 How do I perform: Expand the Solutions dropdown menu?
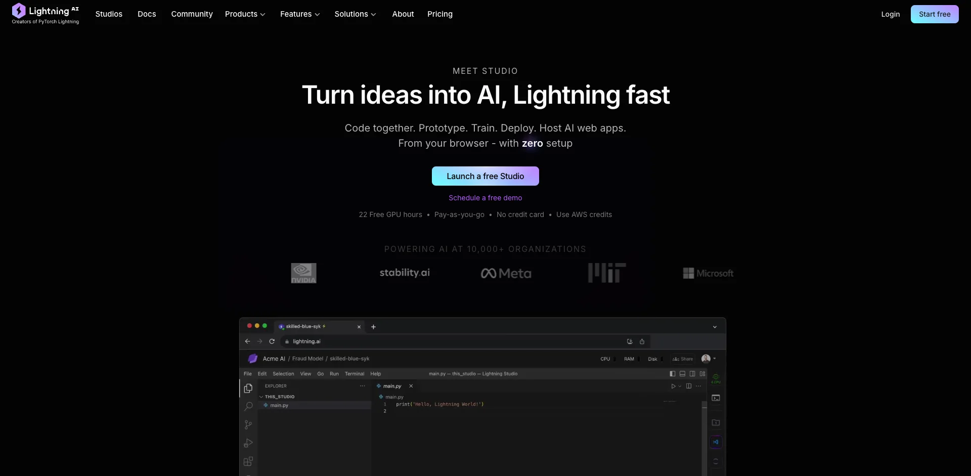click(355, 14)
